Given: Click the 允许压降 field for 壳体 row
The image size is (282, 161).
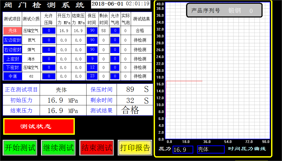Looking at the screenshot, I should (x=48, y=30).
